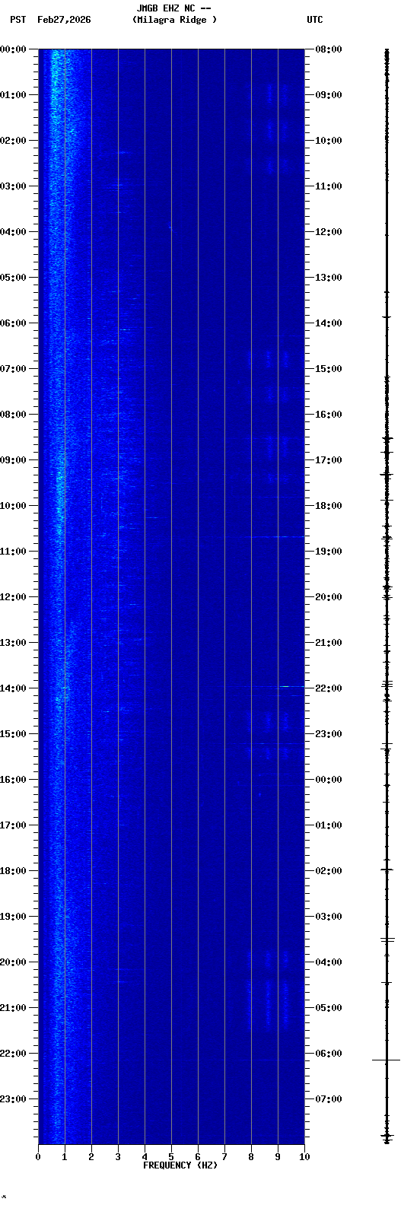Click the 20:00 PST time label
Screen dimensions: 420x1205
pos(13,962)
